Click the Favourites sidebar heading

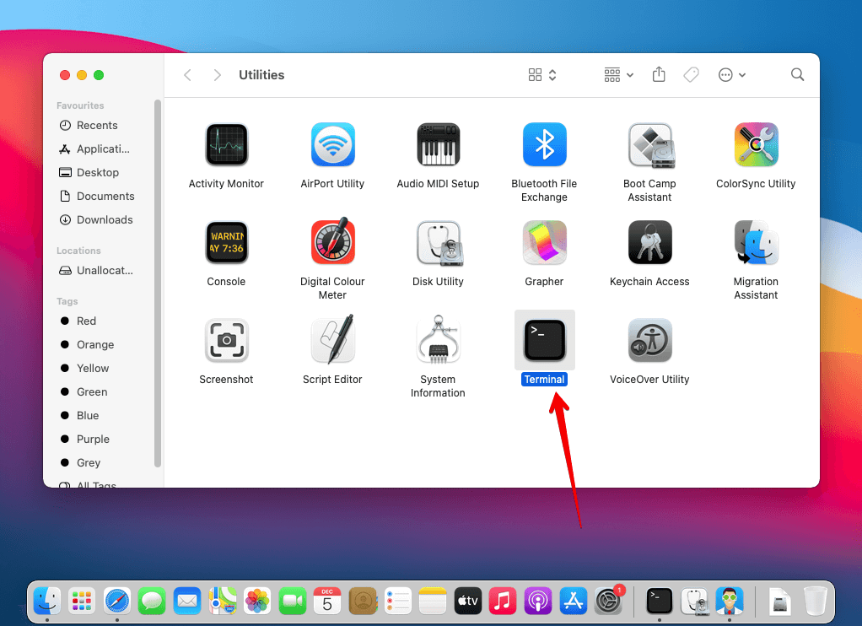[80, 105]
